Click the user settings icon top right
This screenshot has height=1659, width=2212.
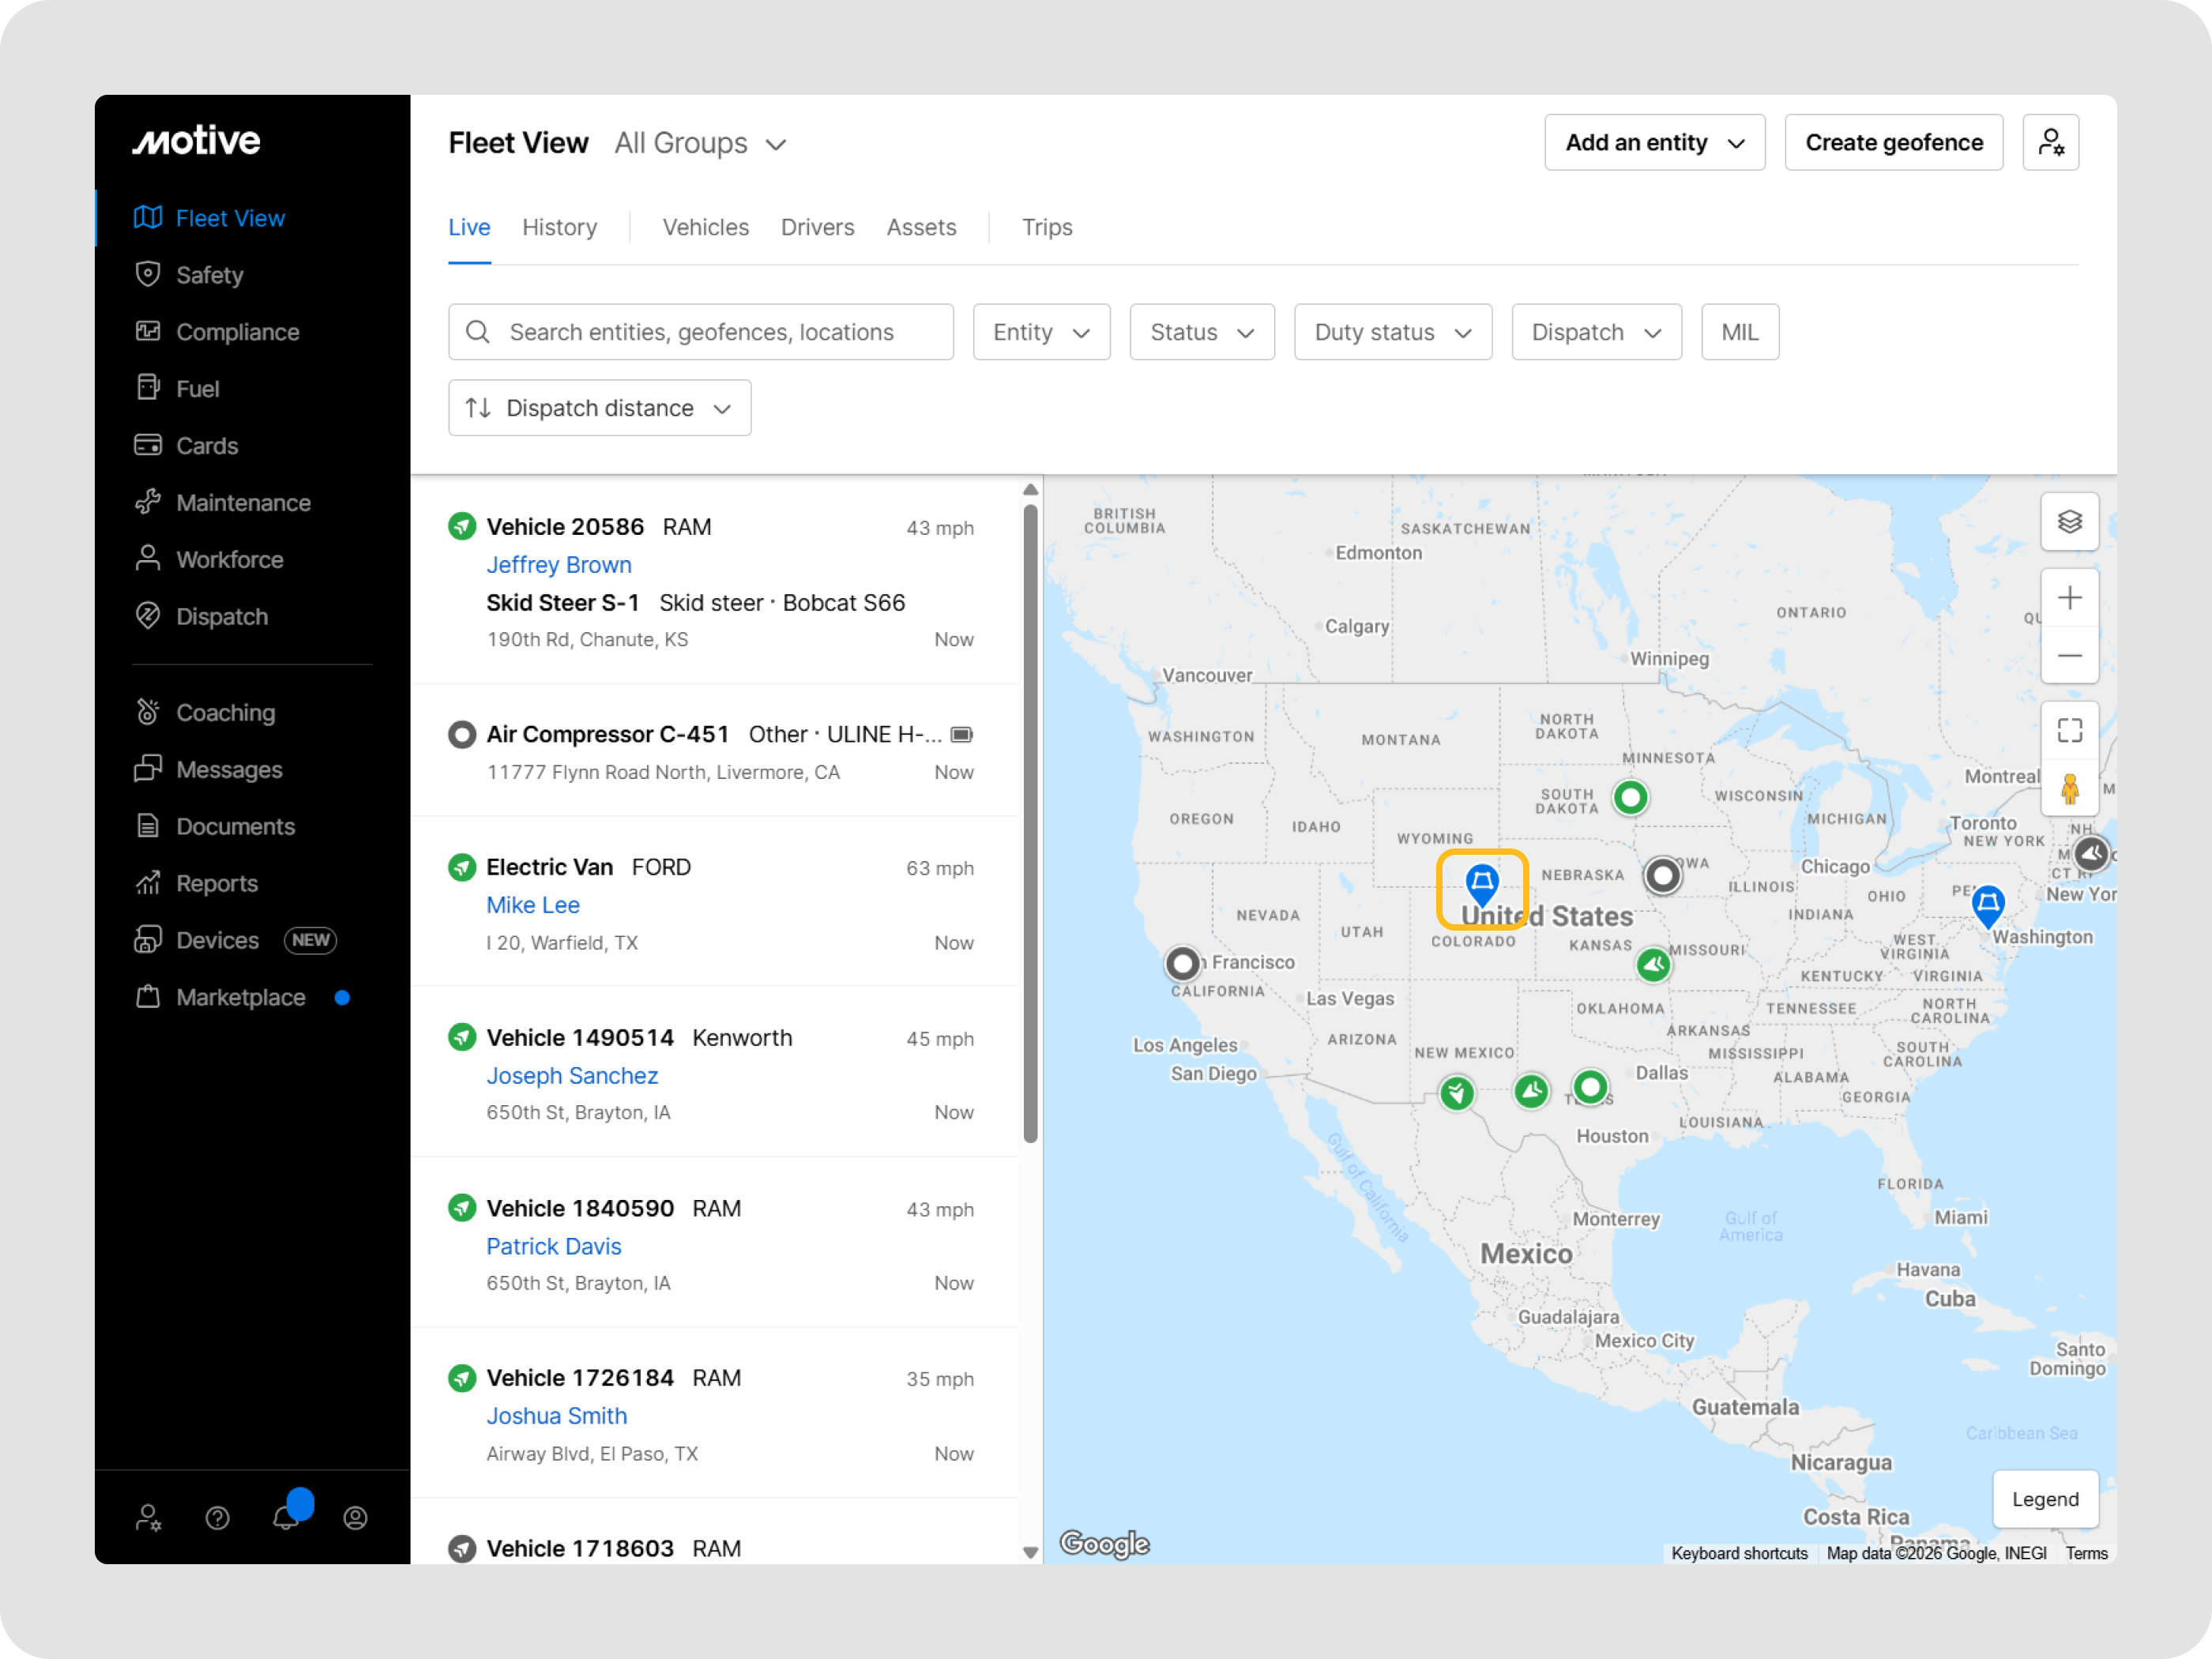pos(2050,143)
